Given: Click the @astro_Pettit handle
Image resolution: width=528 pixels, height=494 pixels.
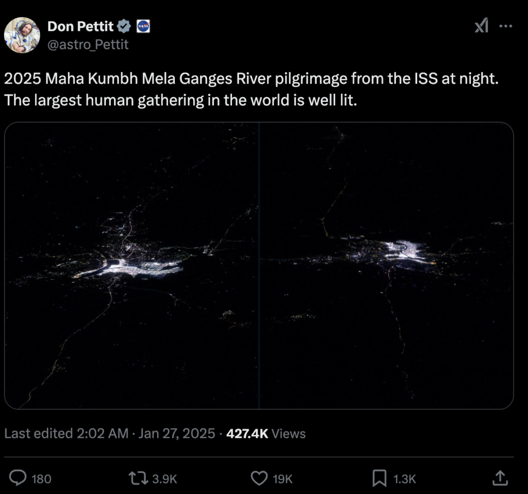Looking at the screenshot, I should [88, 45].
